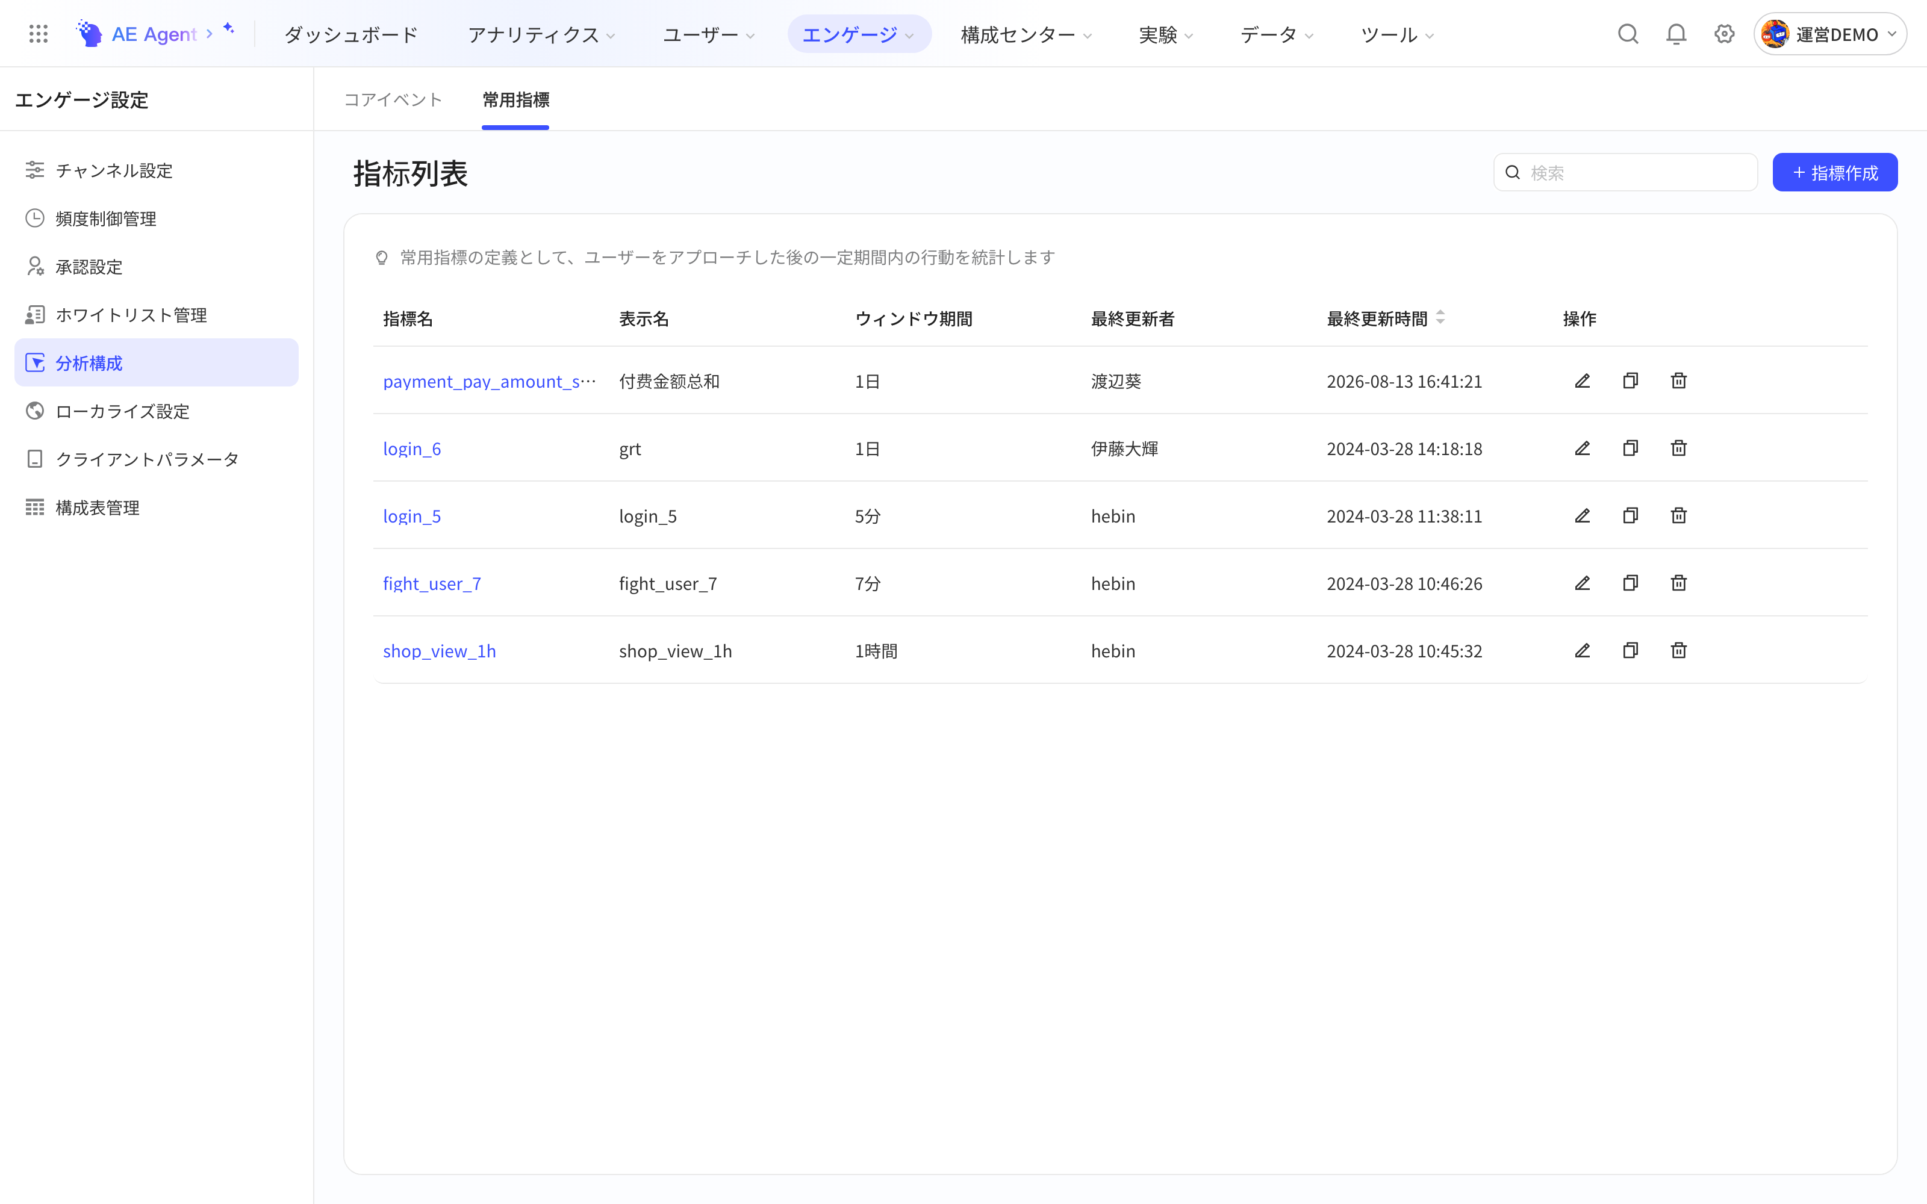Image resolution: width=1927 pixels, height=1204 pixels.
Task: Open 頻度制御管理 in sidebar
Action: pyautogui.click(x=156, y=218)
